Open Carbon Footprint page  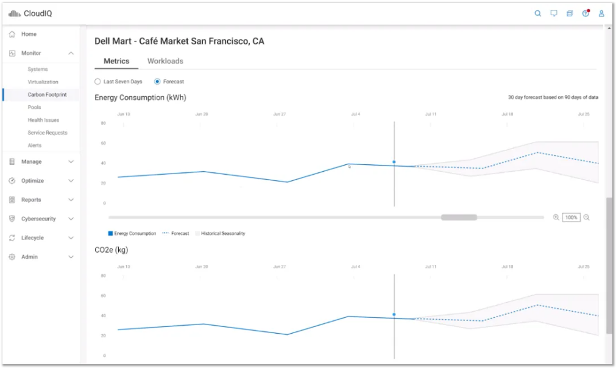click(47, 94)
